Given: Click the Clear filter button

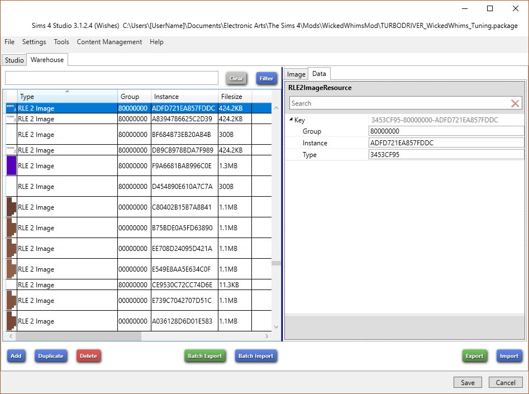Looking at the screenshot, I should (x=236, y=78).
